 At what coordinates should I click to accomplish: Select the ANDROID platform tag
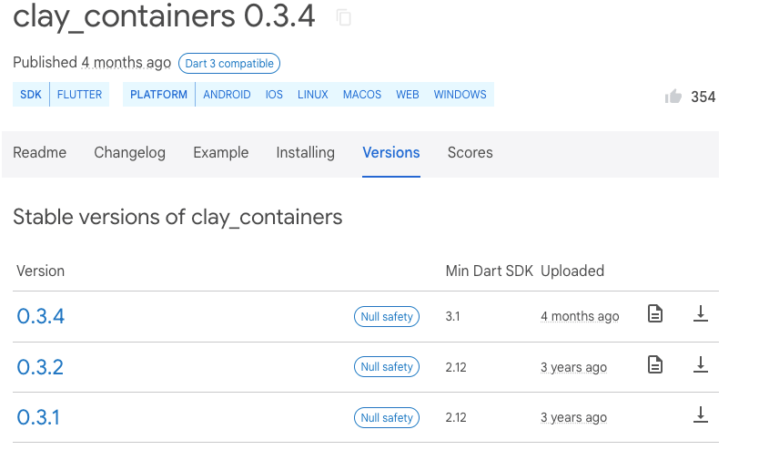[227, 95]
